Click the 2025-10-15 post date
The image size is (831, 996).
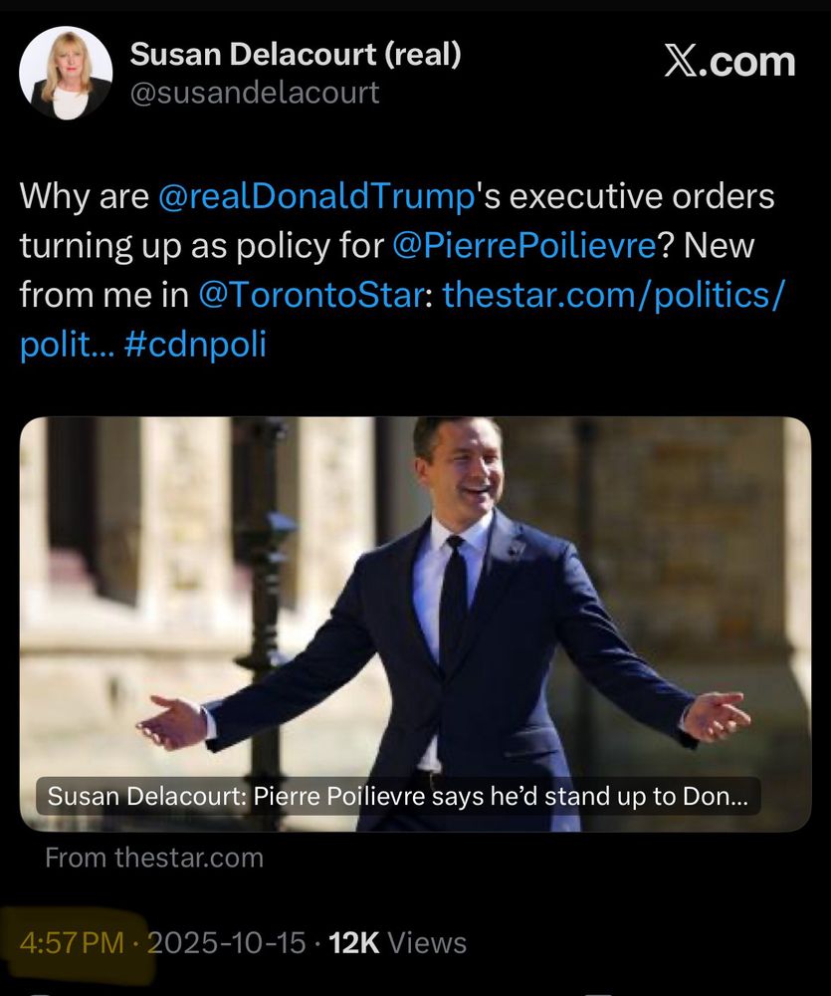227,942
